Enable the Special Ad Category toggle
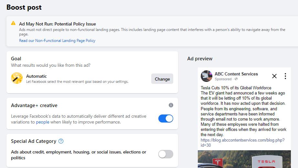Viewport: 298px width, 168px height. 166,154
